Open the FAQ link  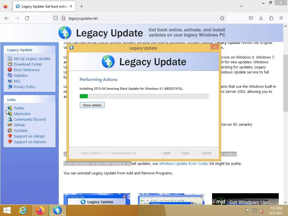point(17,81)
